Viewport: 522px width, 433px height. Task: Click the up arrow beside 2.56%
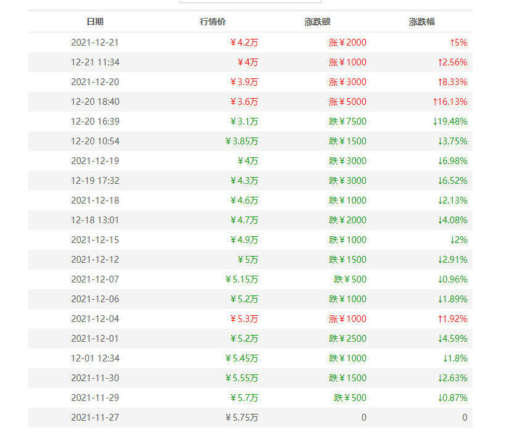coord(440,62)
